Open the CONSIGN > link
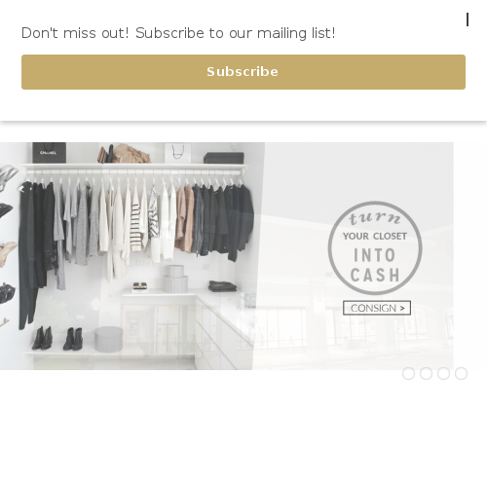This screenshot has height=487, width=487. pos(377,308)
